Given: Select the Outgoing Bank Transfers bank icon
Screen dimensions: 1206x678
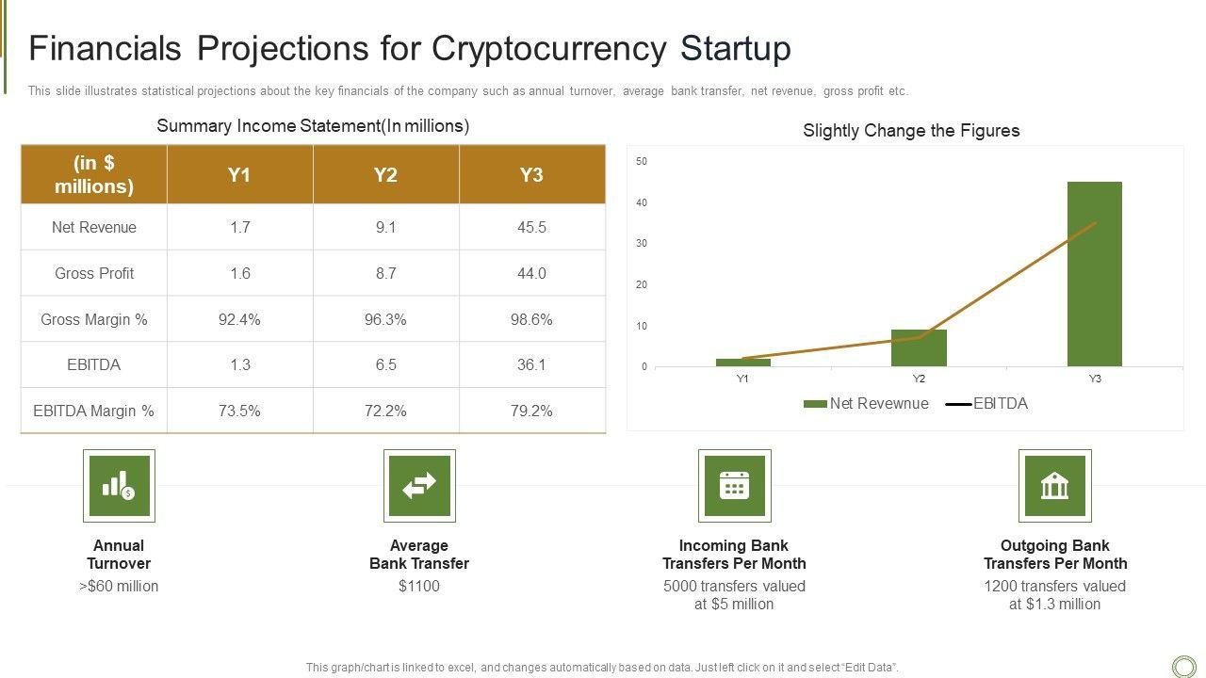Looking at the screenshot, I should [1054, 486].
